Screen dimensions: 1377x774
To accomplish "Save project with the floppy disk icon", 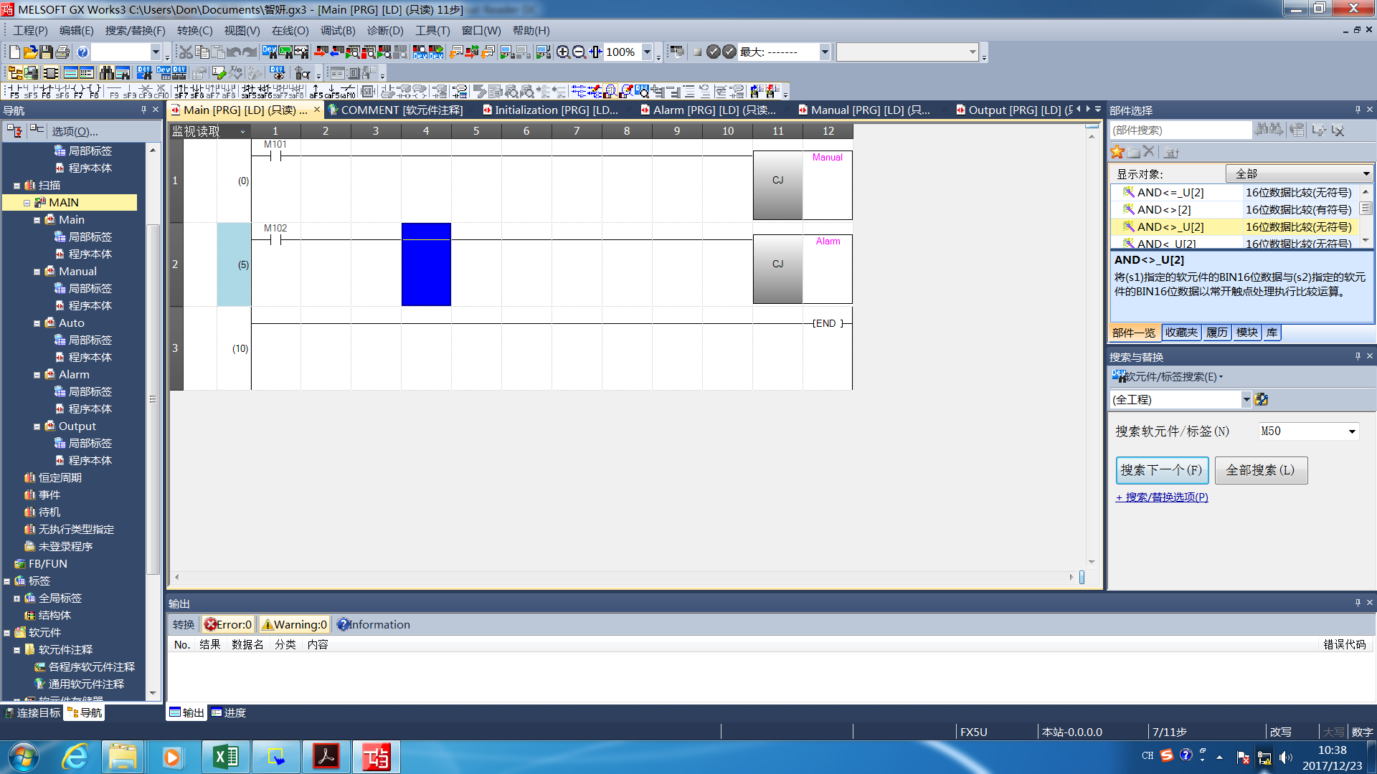I will [46, 52].
